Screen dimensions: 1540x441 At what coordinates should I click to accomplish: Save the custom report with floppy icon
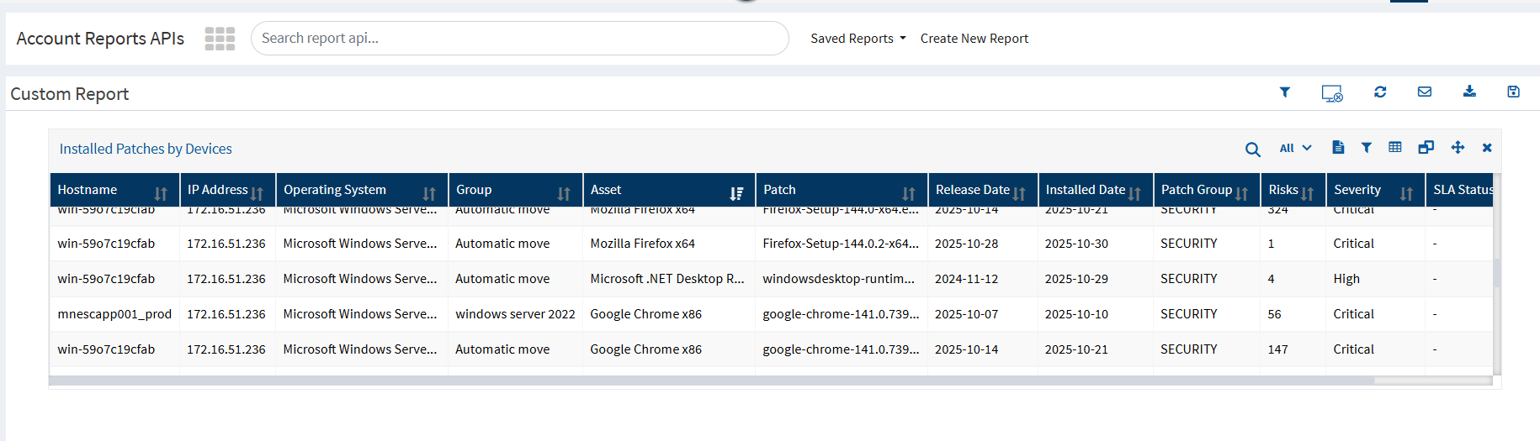point(1513,92)
